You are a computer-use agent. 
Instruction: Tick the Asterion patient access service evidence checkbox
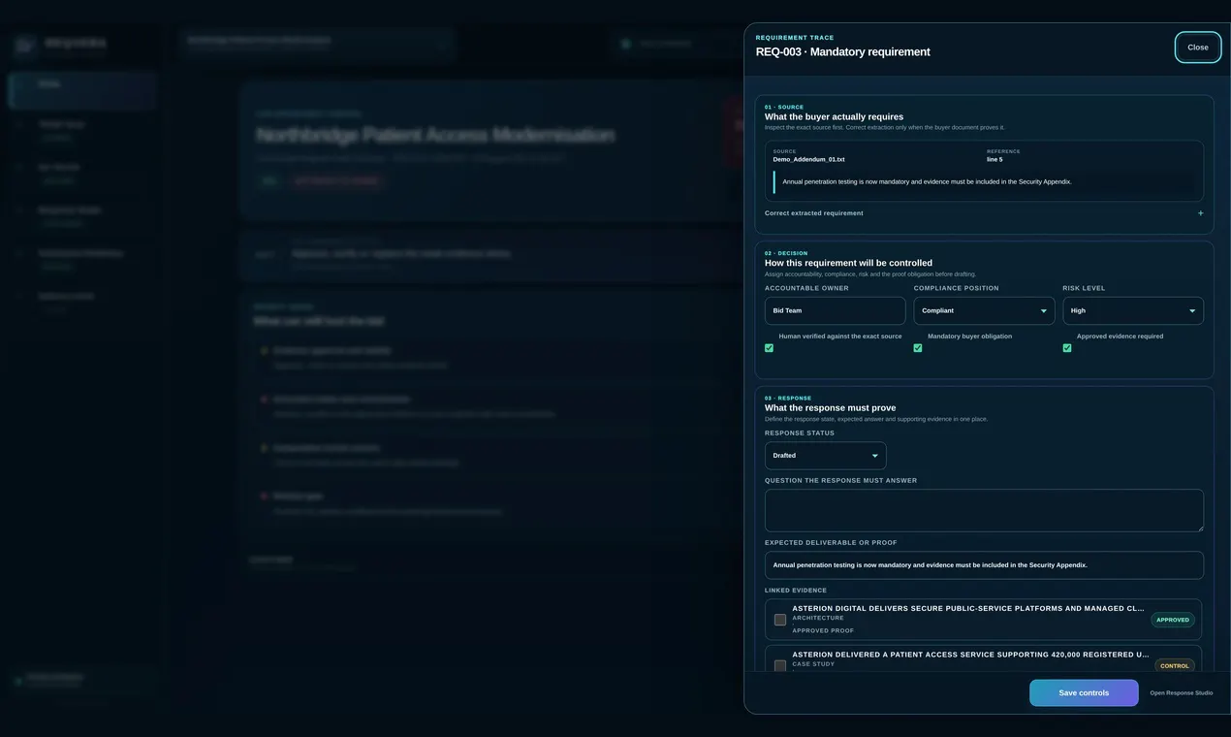[780, 666]
